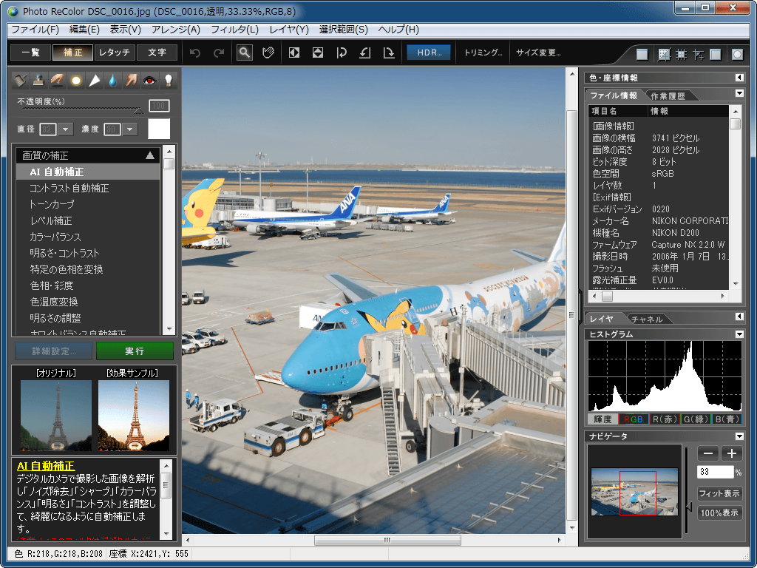757x568 pixels.
Task: Select the brush/cleaning tool icon
Action: pyautogui.click(x=20, y=80)
